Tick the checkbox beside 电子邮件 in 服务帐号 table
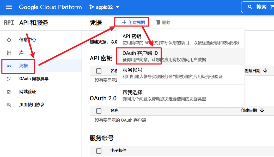The width and height of the screenshot is (274, 157). (99, 151)
